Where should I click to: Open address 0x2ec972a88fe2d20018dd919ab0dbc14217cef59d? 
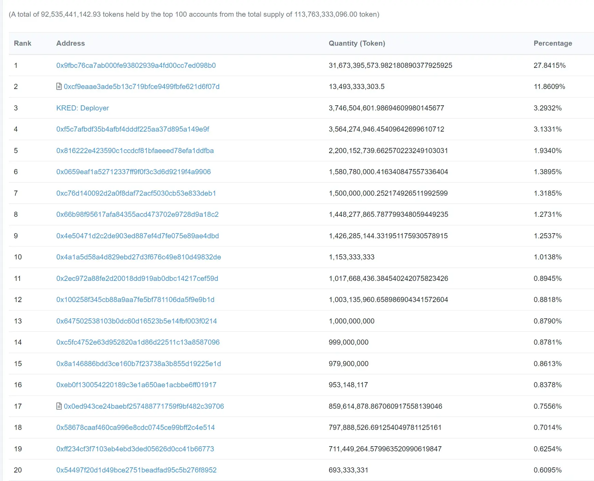[x=137, y=278]
